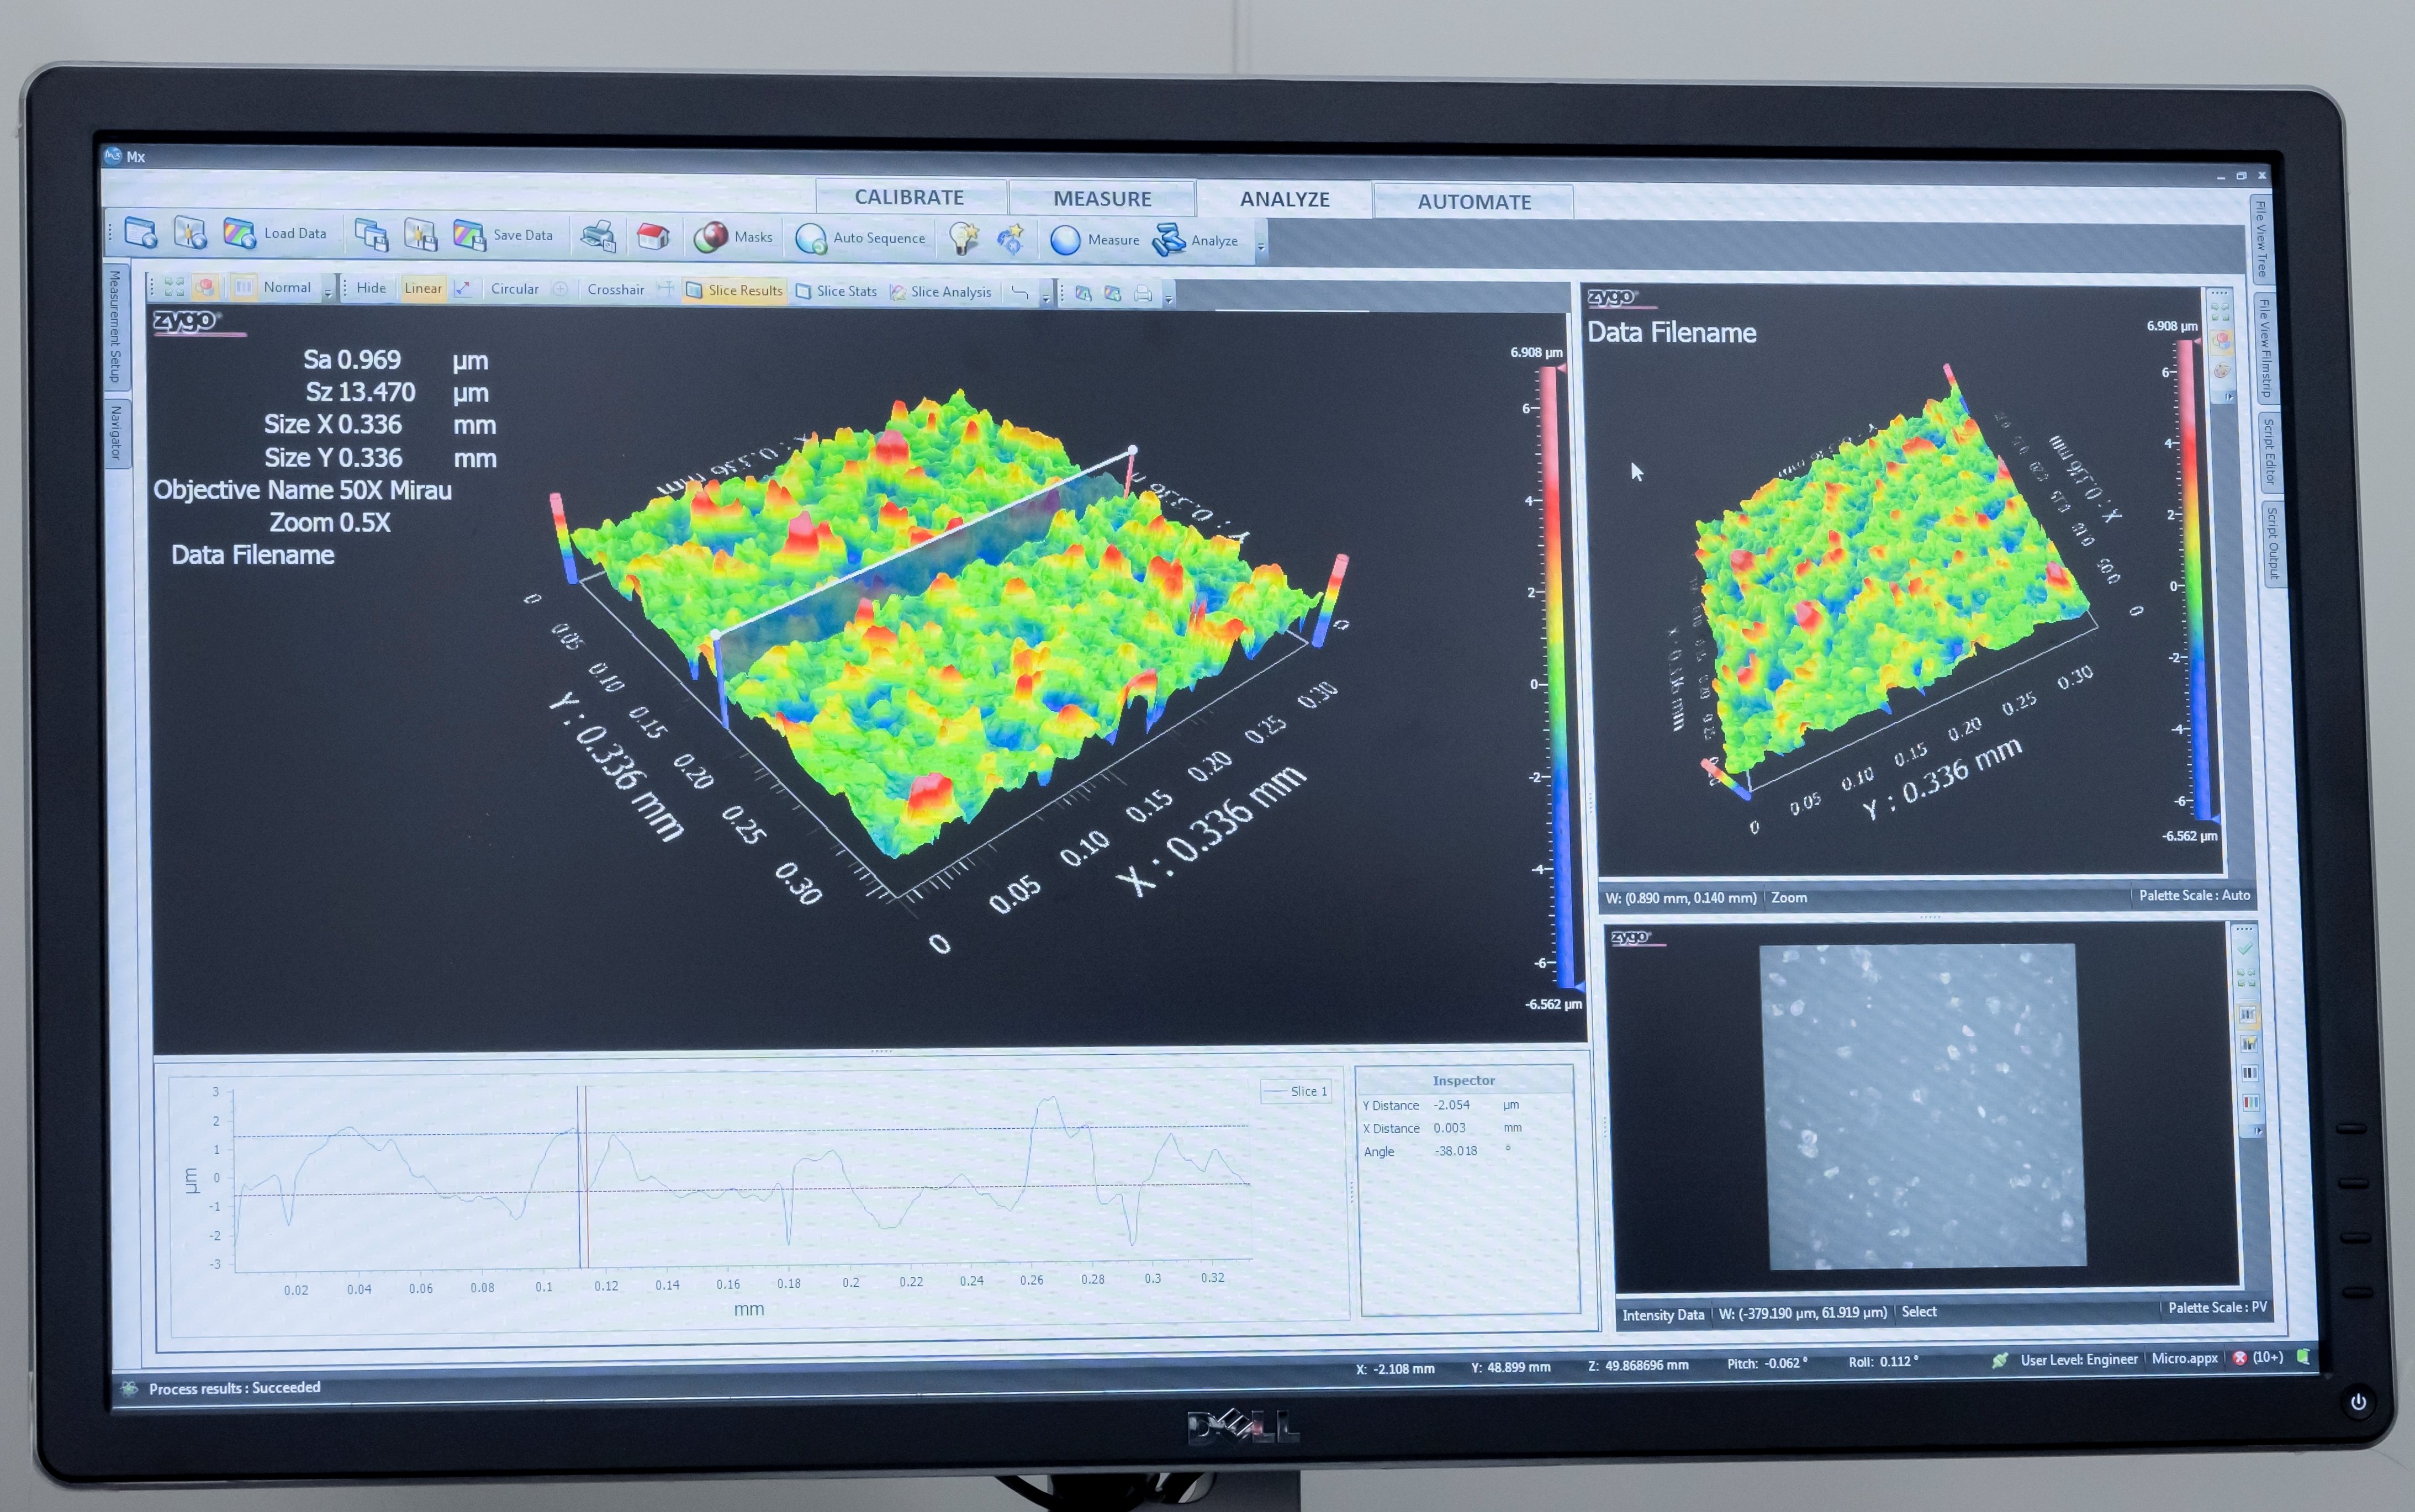Open main toolbar overflow dropdown after Analyze
The width and height of the screenshot is (2415, 1512).
tap(1261, 246)
